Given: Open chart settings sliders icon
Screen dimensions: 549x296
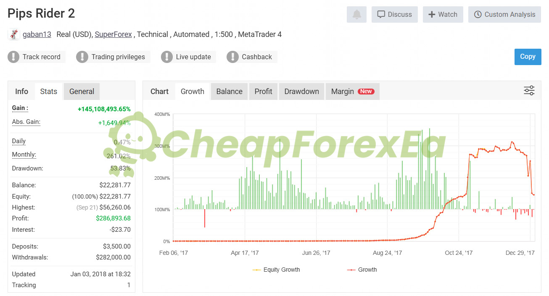Looking at the screenshot, I should (529, 91).
